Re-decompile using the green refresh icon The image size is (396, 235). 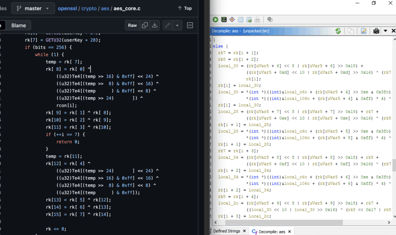[x=338, y=31]
